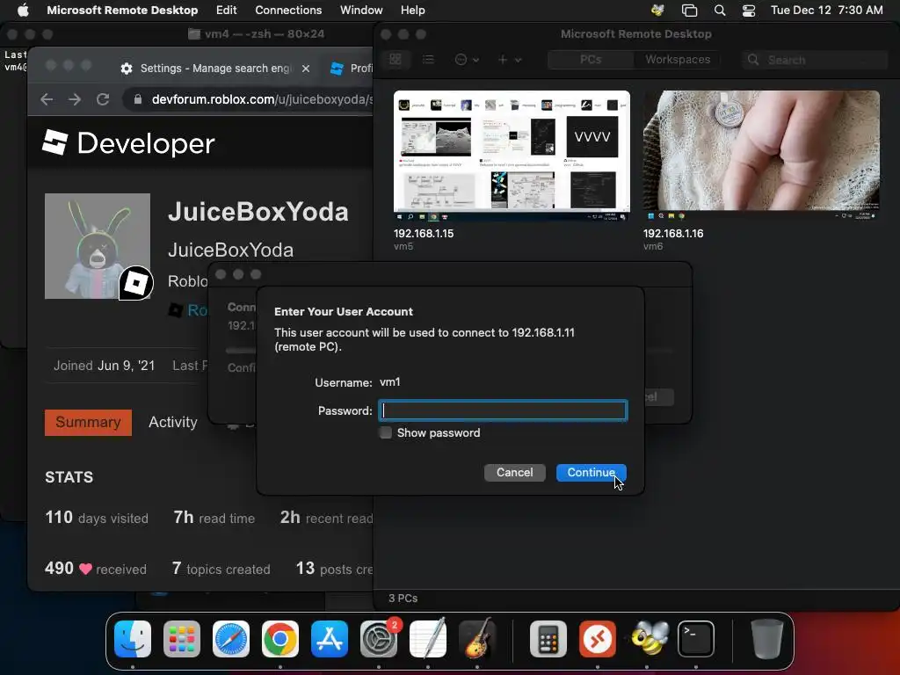Open Google Chrome from the Dock
The image size is (900, 675).
(280, 639)
